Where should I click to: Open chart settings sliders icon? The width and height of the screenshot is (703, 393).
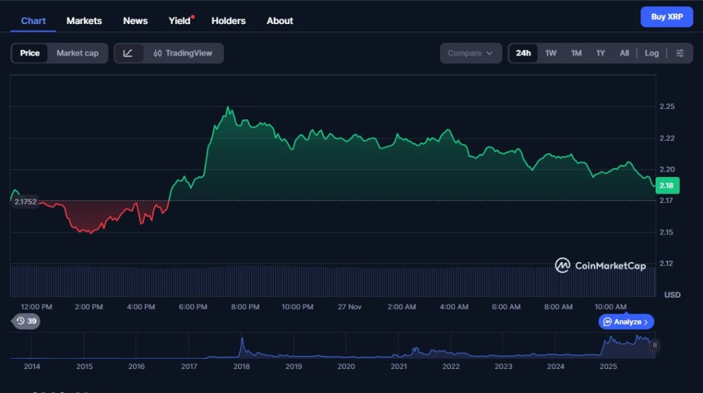[680, 53]
